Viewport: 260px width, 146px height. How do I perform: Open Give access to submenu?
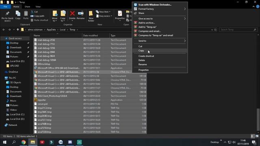click(x=160, y=19)
